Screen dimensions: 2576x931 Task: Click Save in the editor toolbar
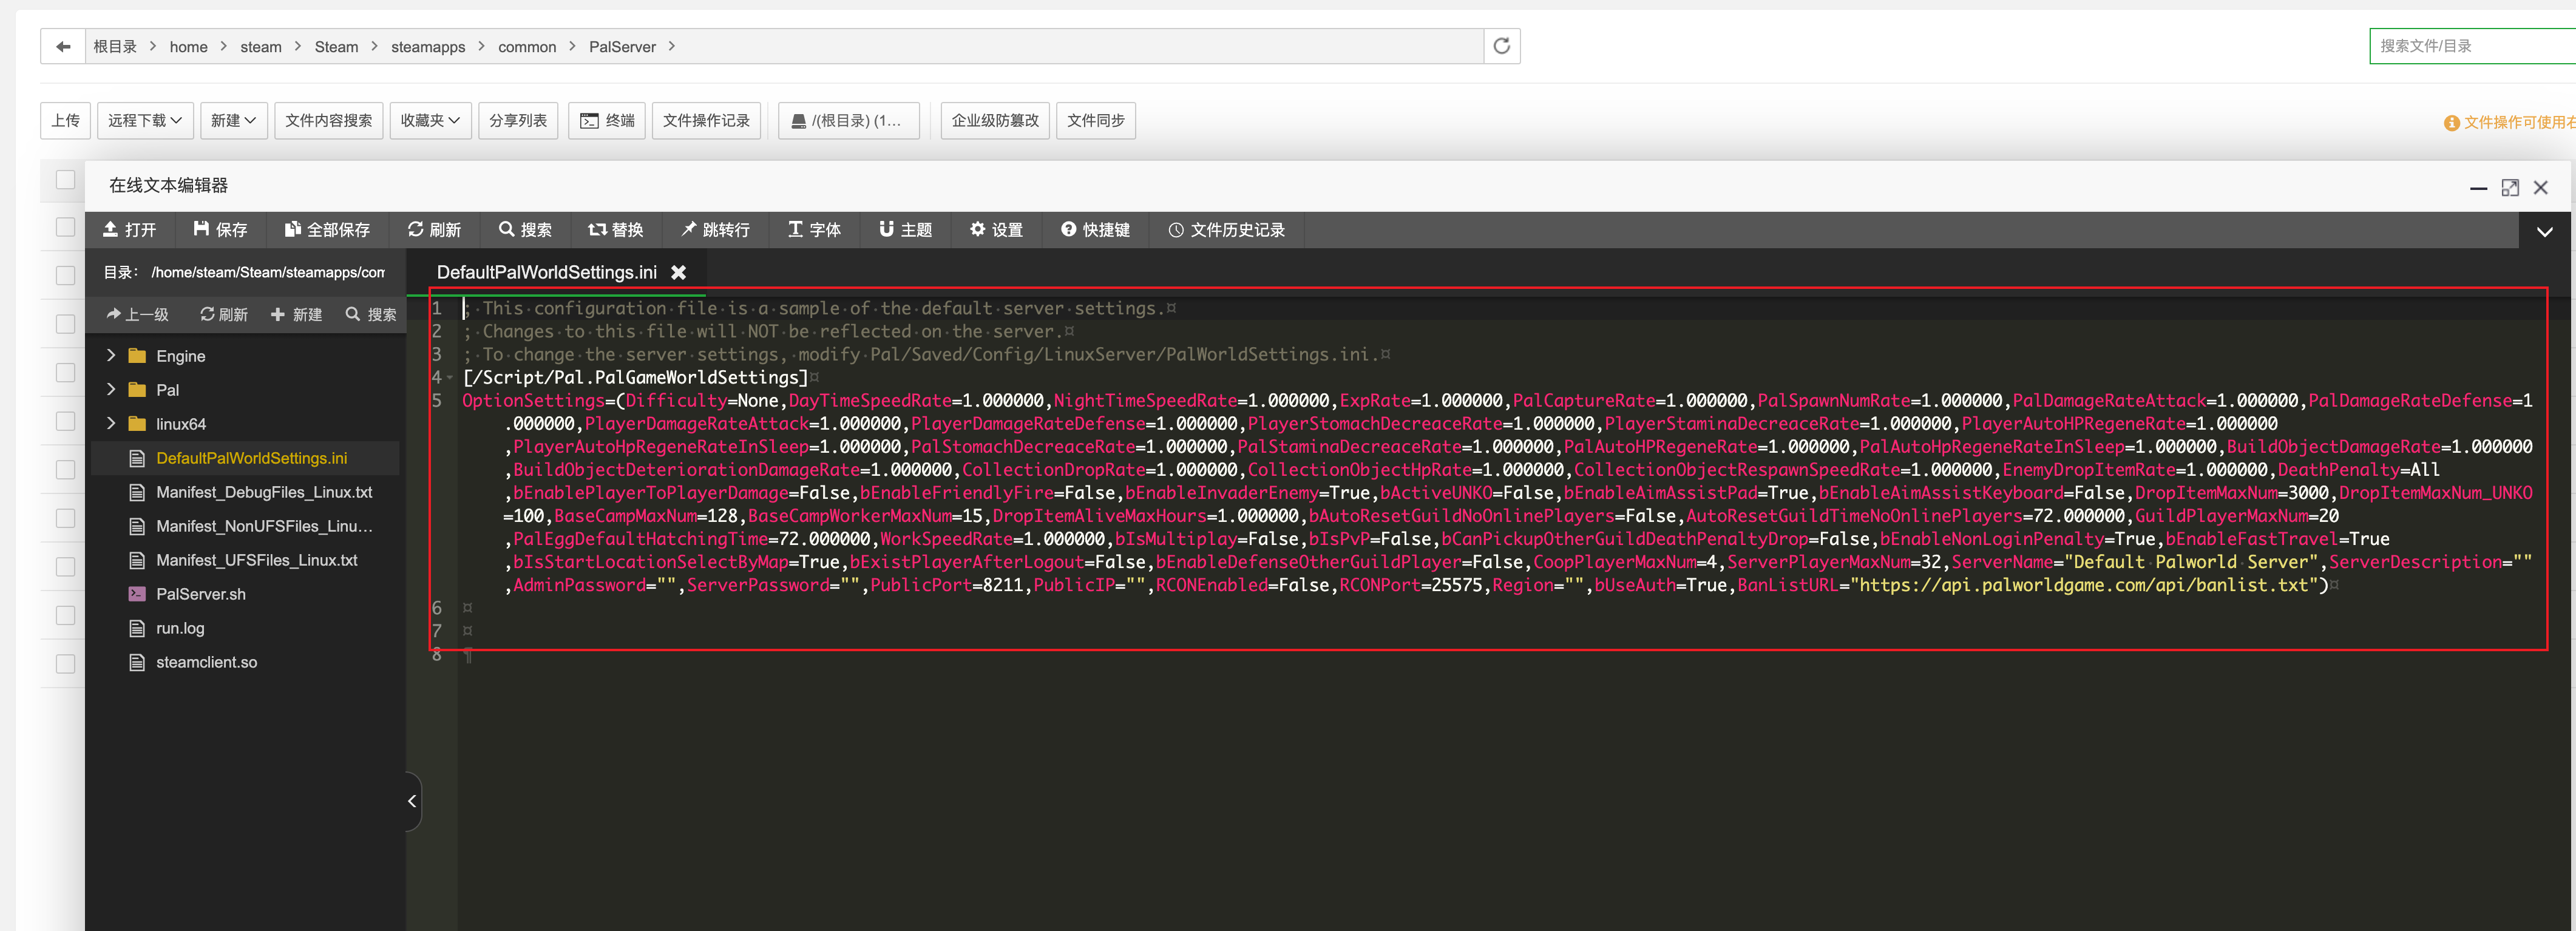point(220,230)
